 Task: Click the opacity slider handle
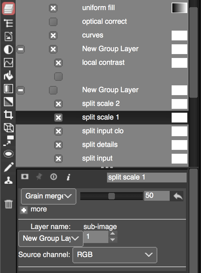113,196
